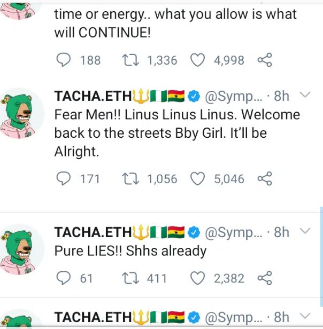The image size is (323, 329).
Task: Like the 'Fear Men!!' tweet
Action: pyautogui.click(x=198, y=178)
